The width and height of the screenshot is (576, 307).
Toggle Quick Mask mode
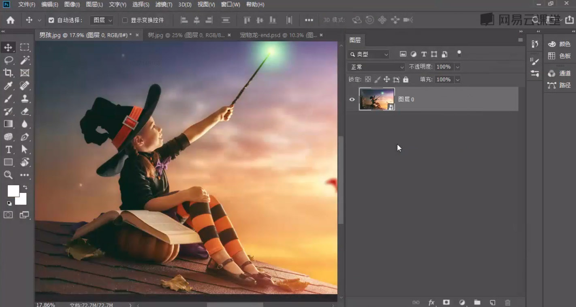coord(8,215)
